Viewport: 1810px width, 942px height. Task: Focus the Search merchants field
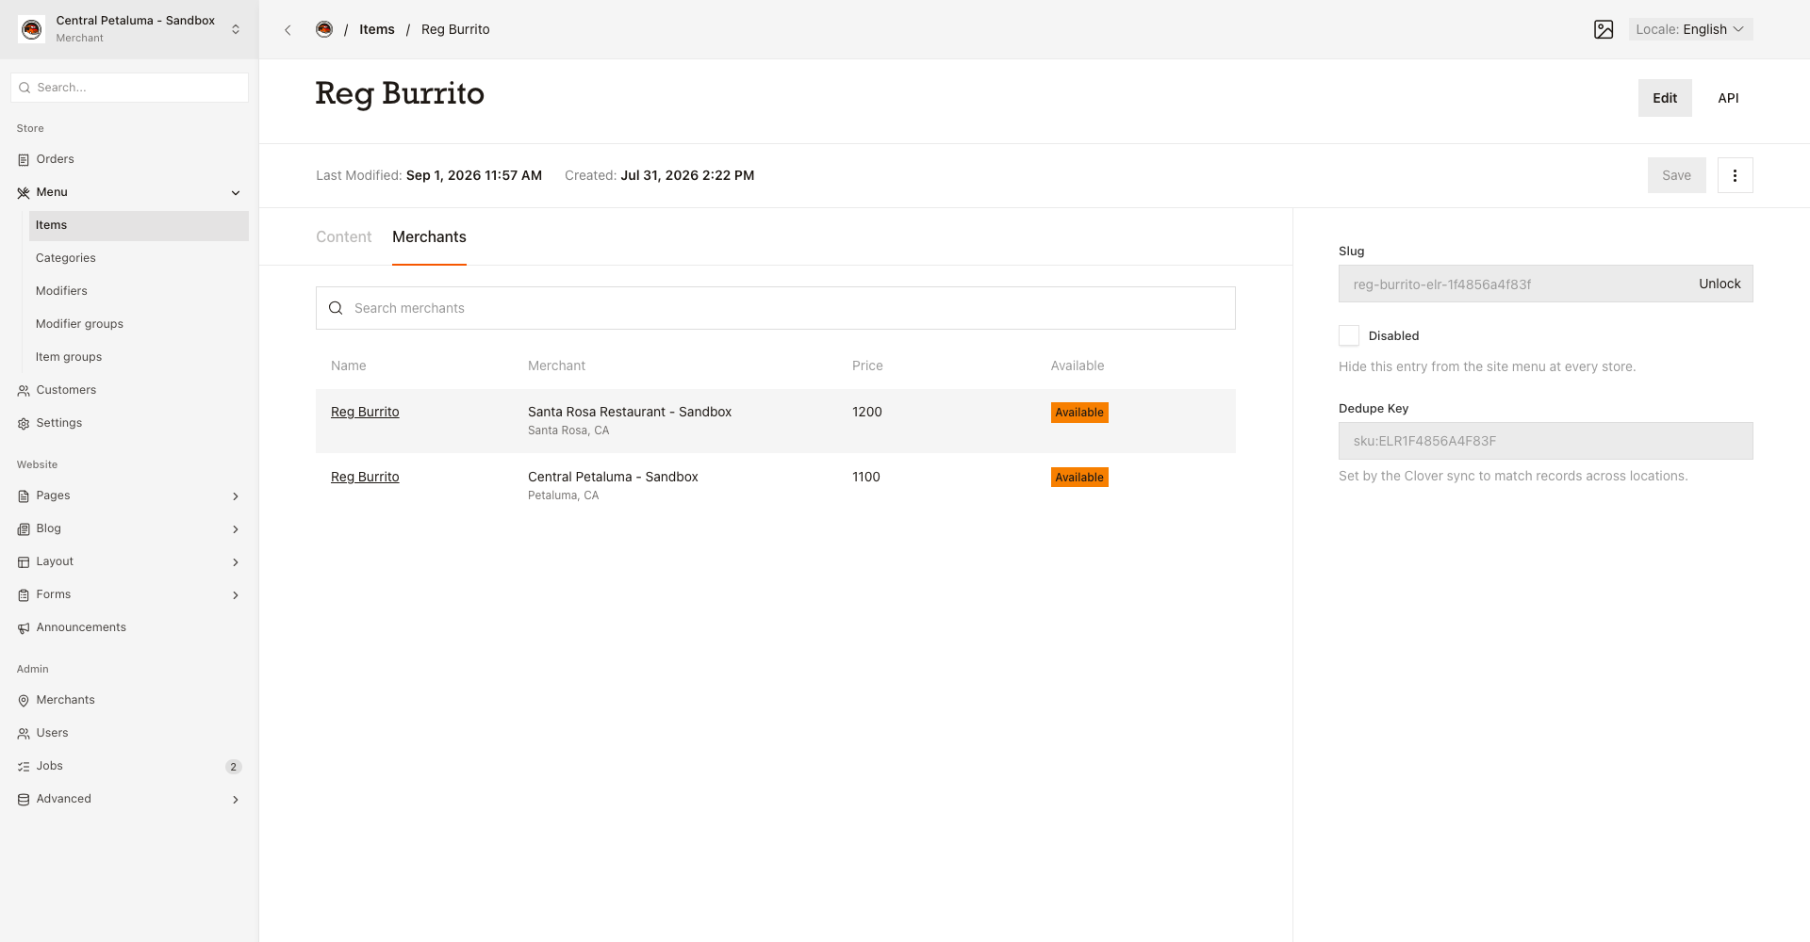[775, 308]
